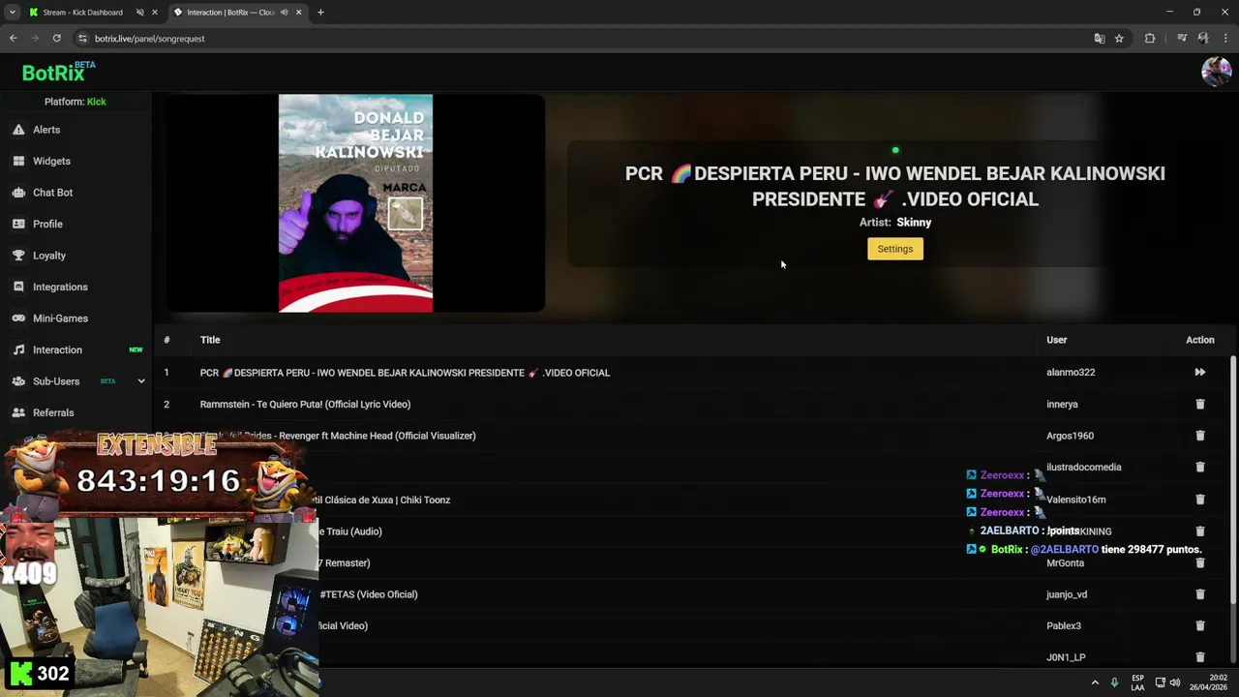1239x697 pixels.
Task: Mute the Kick Dashboard tab audio
Action: 139,13
